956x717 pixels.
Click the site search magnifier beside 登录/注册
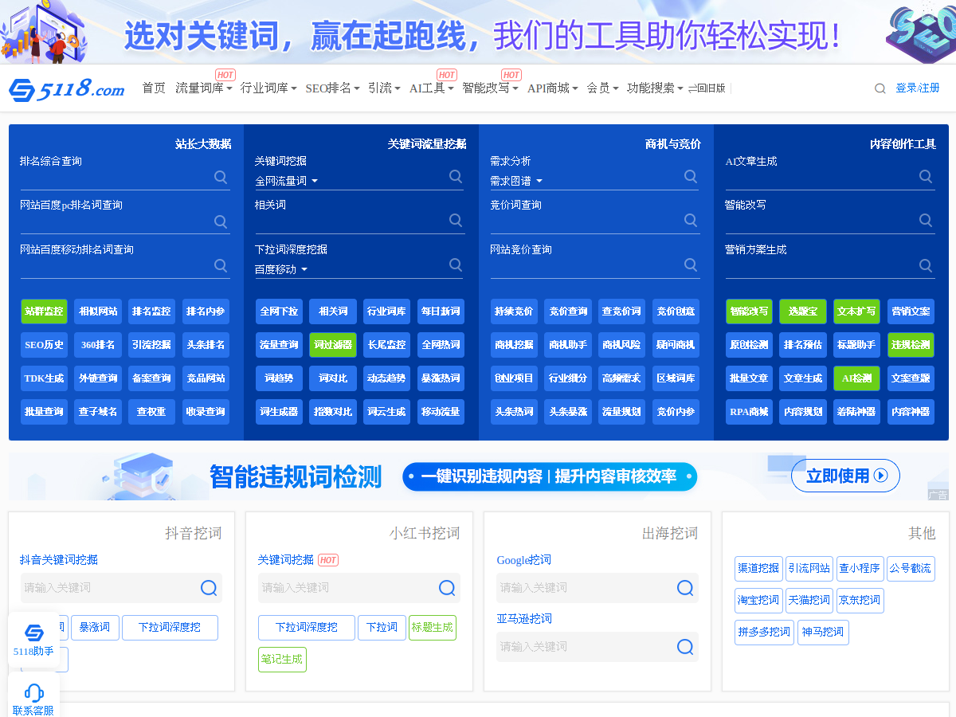pos(880,88)
